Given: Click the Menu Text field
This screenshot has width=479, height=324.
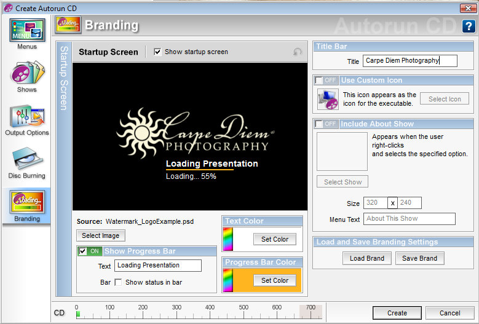Looking at the screenshot, I should point(410,219).
